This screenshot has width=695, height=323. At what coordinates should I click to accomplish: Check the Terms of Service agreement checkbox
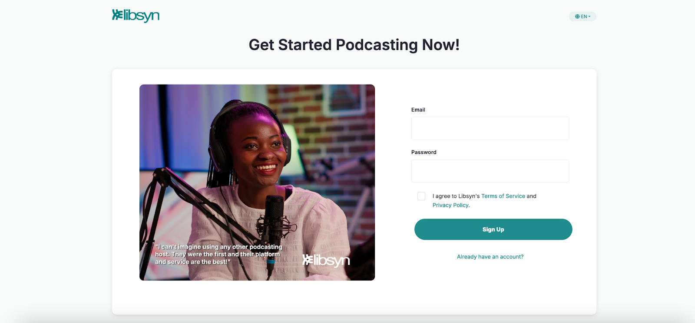click(421, 196)
